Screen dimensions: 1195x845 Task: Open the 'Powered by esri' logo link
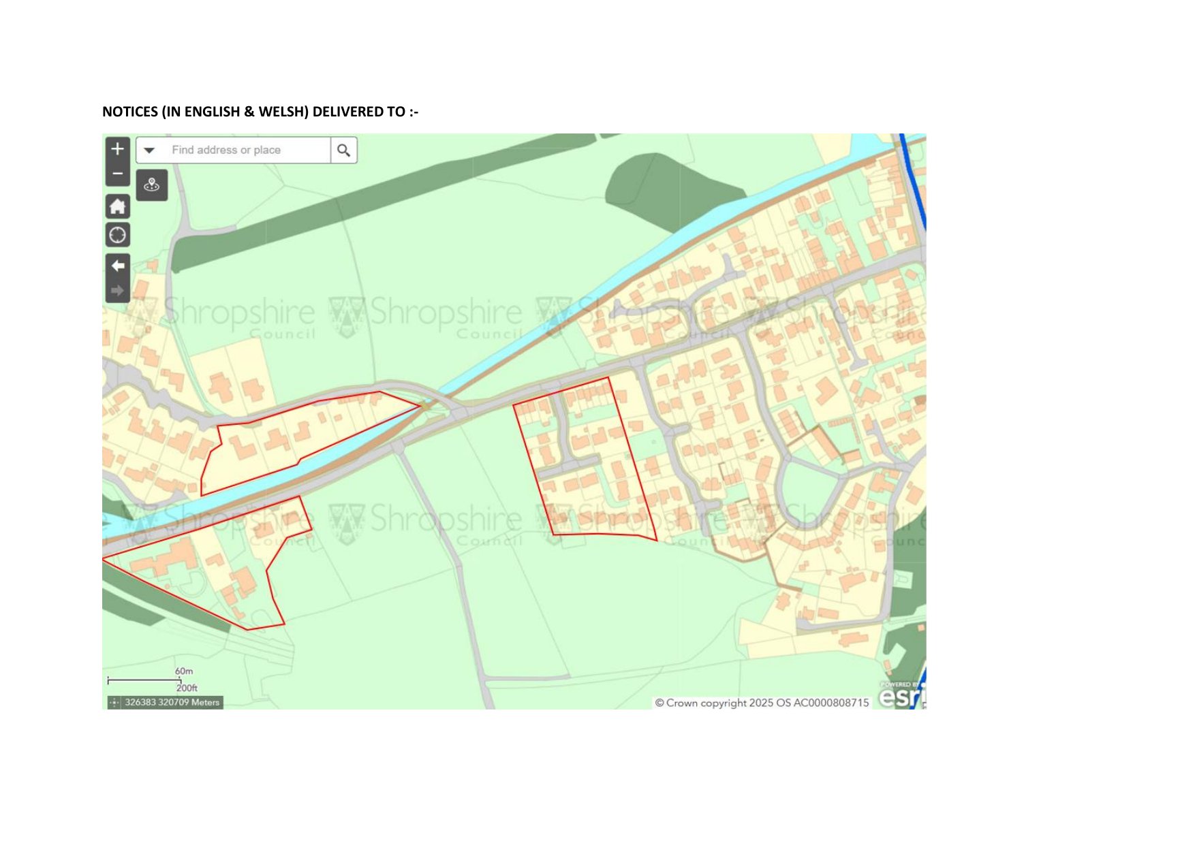(x=901, y=696)
